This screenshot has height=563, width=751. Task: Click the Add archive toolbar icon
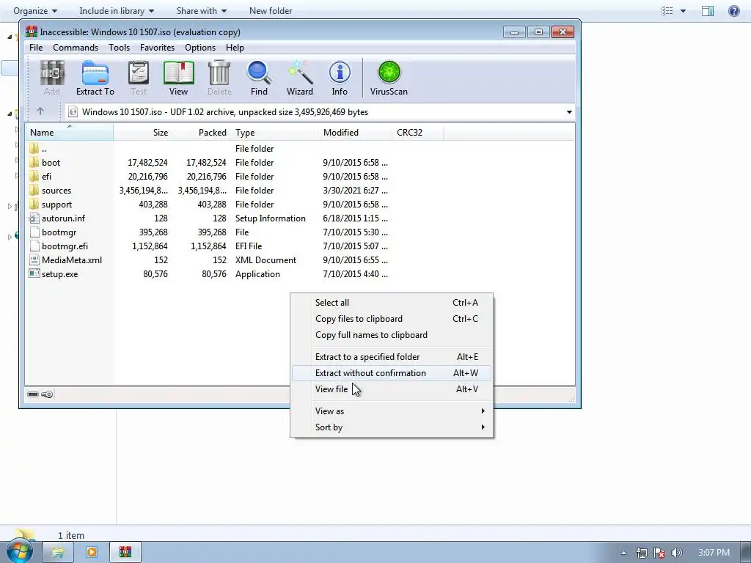52,78
